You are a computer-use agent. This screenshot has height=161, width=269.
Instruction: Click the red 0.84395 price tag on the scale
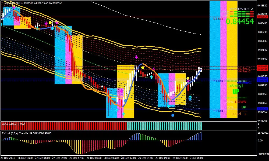click(263, 69)
